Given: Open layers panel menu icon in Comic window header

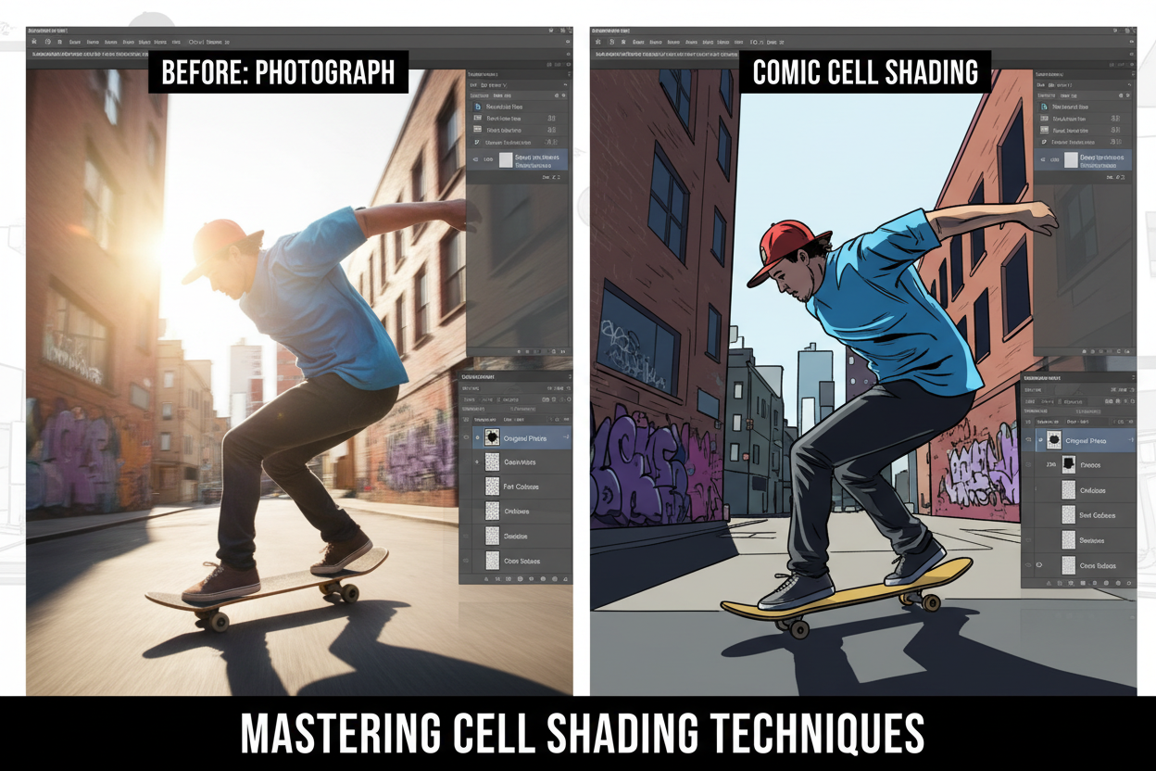Looking at the screenshot, I should 1133,378.
